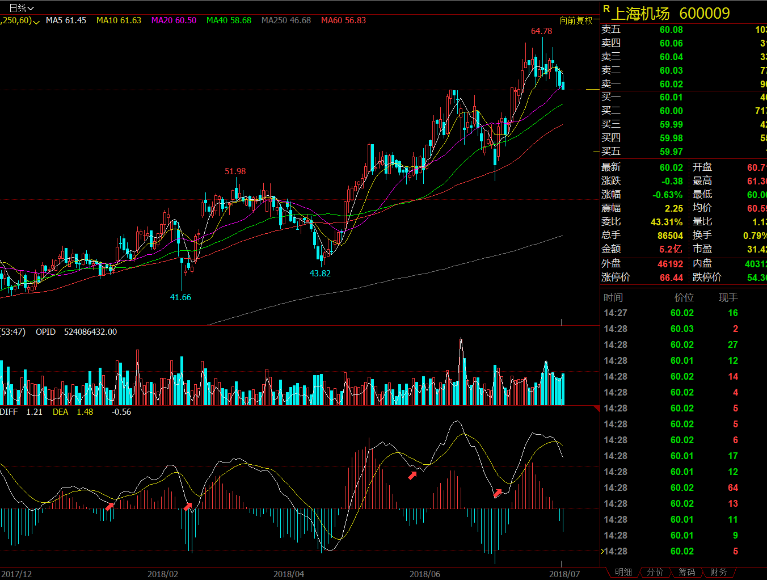The height and width of the screenshot is (580, 767).
Task: Click the 卖二 price 60.03
Action: coord(671,70)
